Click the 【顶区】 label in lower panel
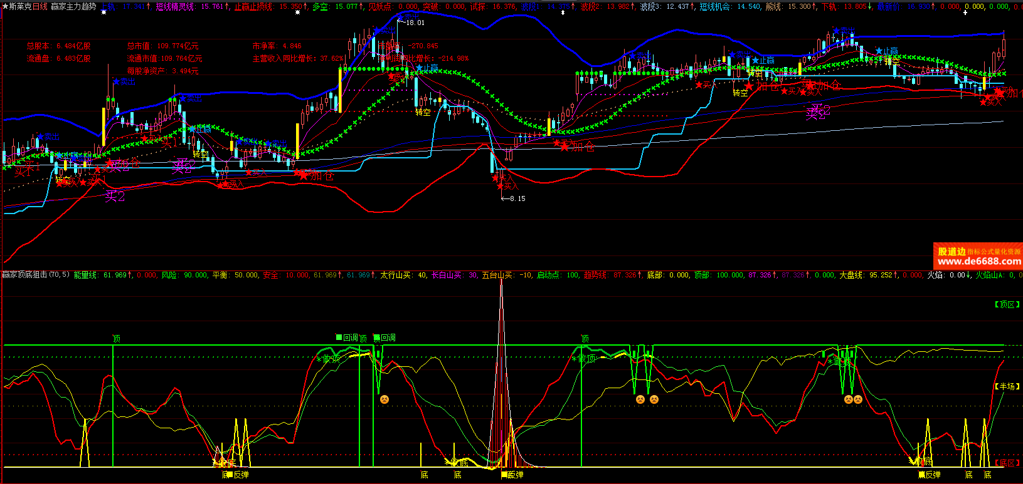1023x484 pixels. point(1007,304)
